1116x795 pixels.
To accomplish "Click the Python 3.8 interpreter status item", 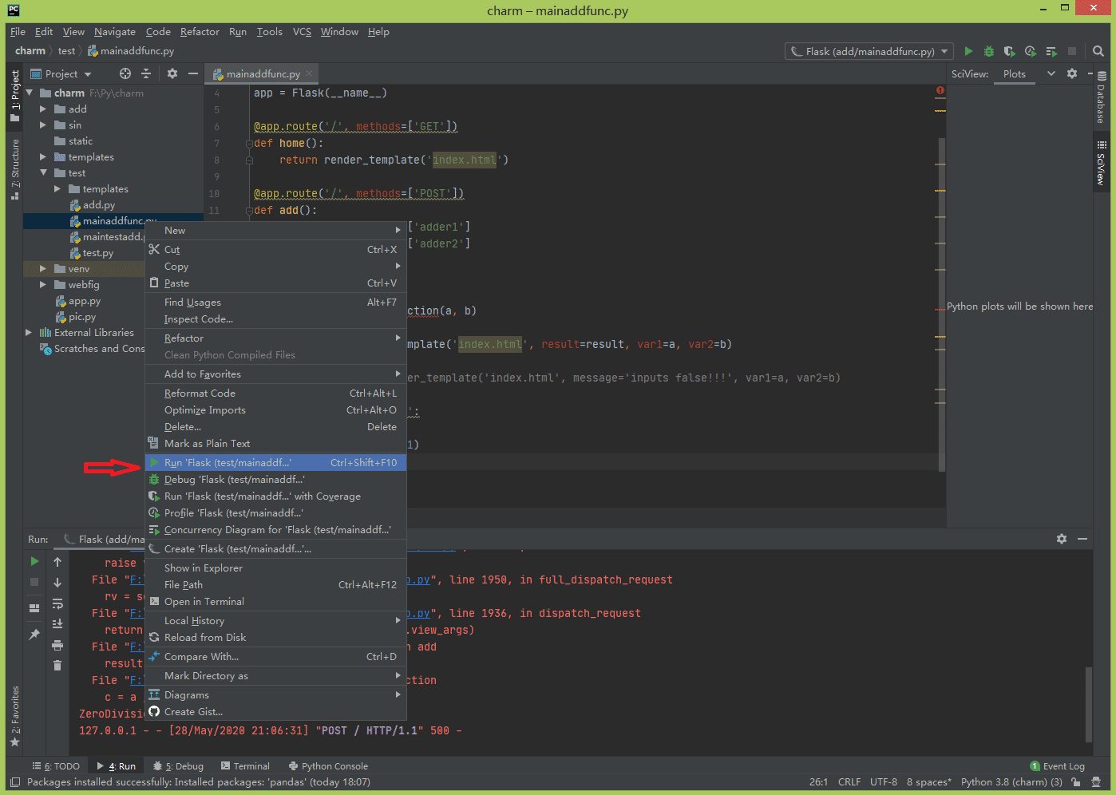I will 1011,781.
